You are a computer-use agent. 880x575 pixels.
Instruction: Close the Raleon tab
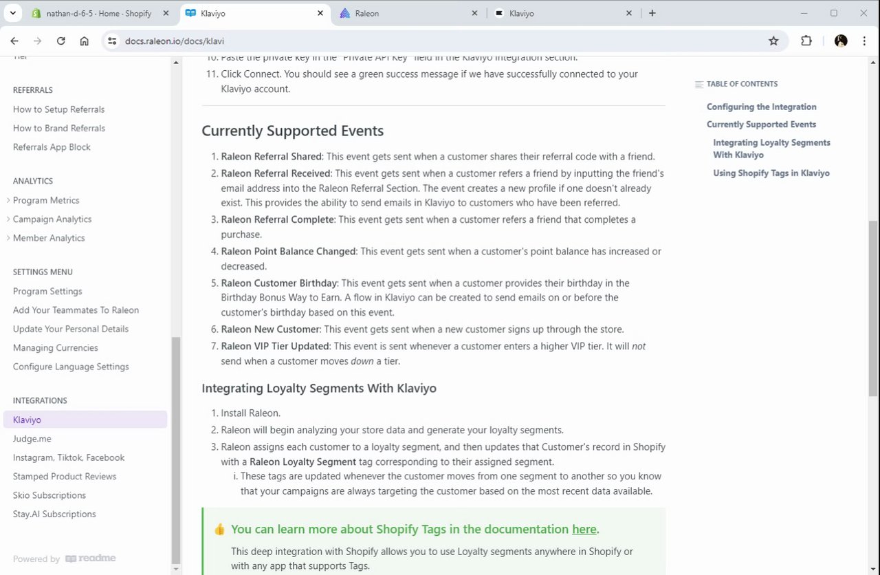point(475,13)
